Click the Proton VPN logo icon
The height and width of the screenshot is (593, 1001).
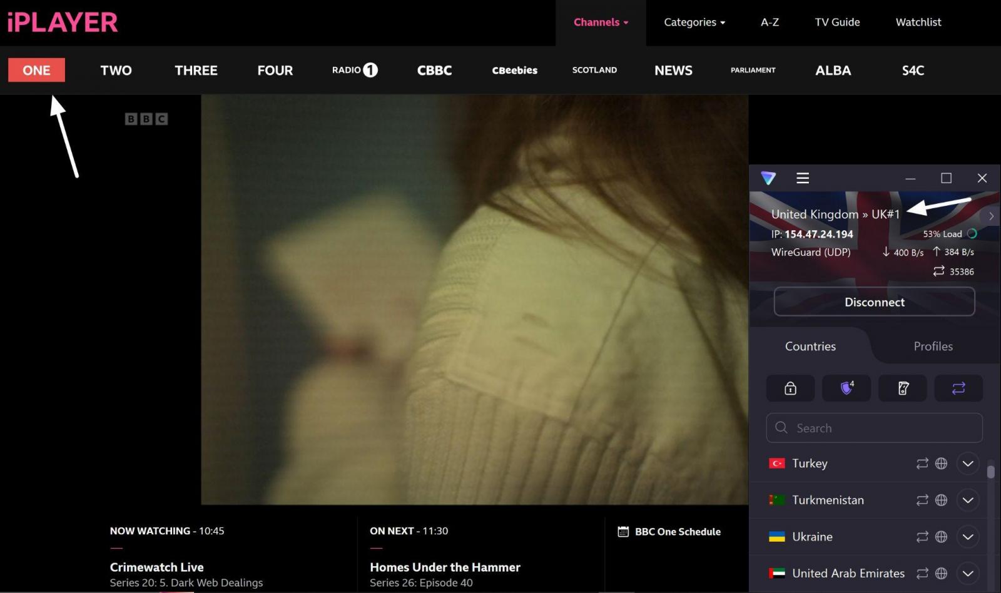[768, 178]
